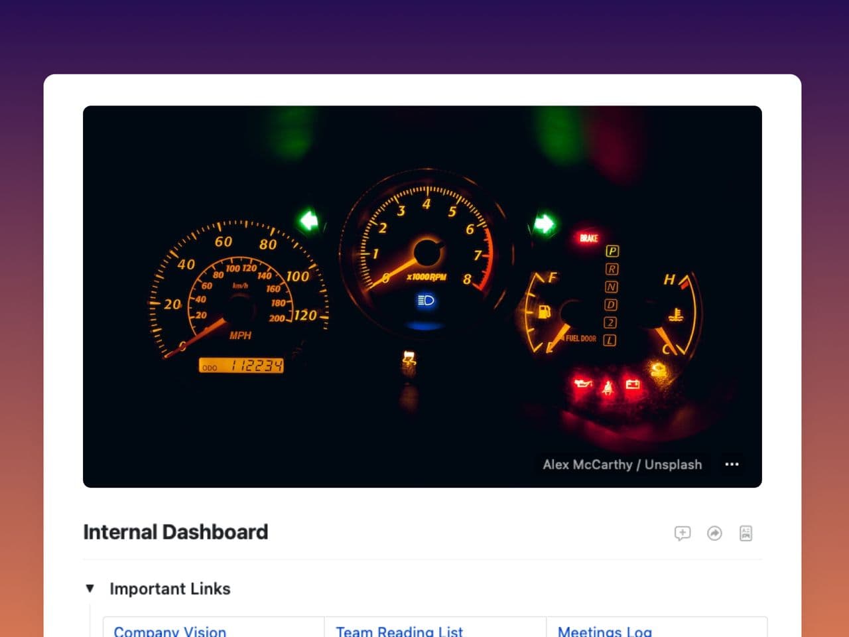Screen dimensions: 849x637
Task: Open the Team Reading List link
Action: pos(399,631)
